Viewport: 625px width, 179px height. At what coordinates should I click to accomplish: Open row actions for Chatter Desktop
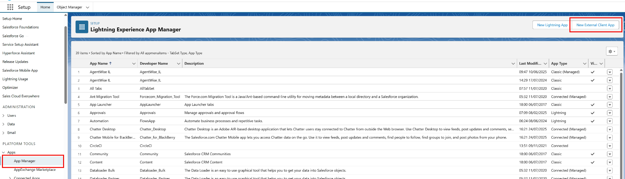[x=610, y=129]
